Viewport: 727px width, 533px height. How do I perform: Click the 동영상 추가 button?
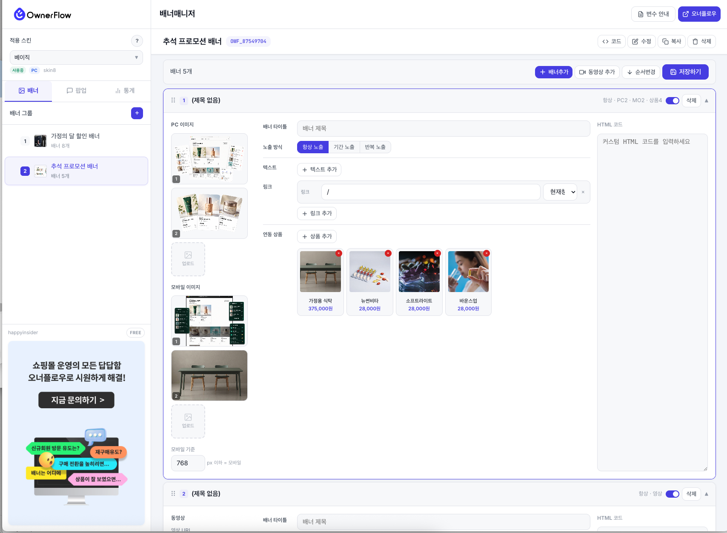(x=597, y=72)
